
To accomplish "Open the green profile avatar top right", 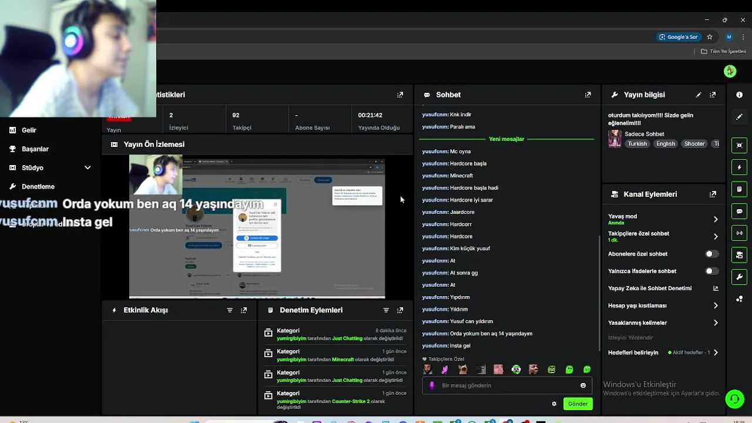I will click(x=730, y=71).
